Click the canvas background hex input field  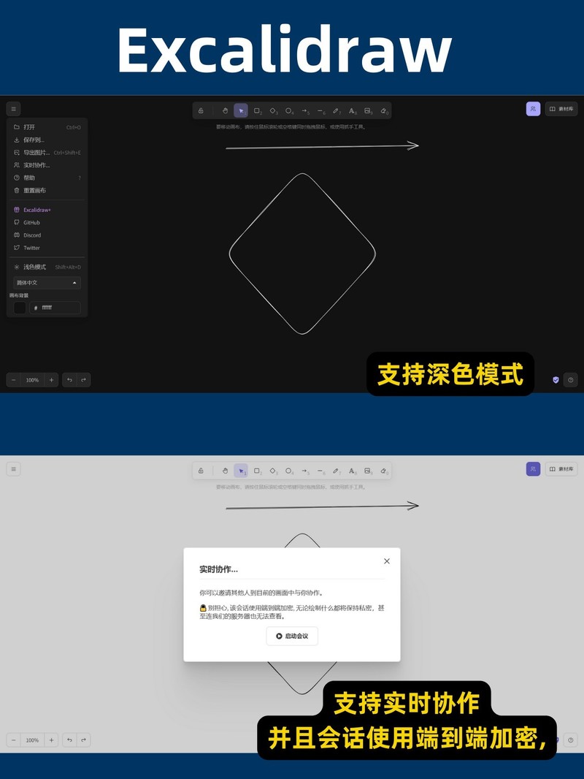55,308
